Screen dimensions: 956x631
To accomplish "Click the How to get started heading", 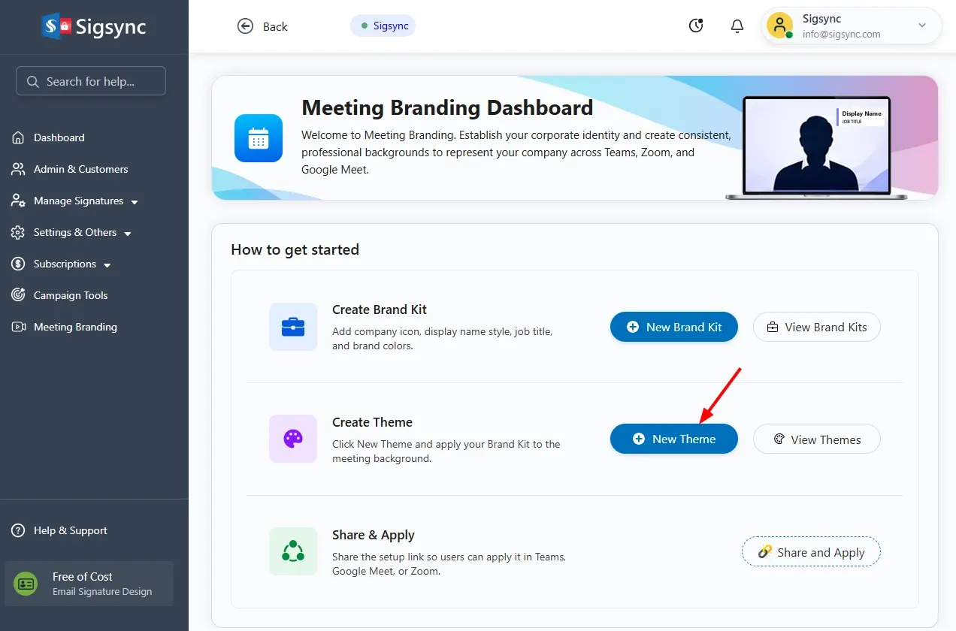I will tap(295, 249).
